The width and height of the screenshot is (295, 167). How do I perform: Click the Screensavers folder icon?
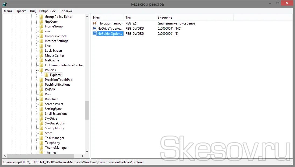(x=41, y=104)
